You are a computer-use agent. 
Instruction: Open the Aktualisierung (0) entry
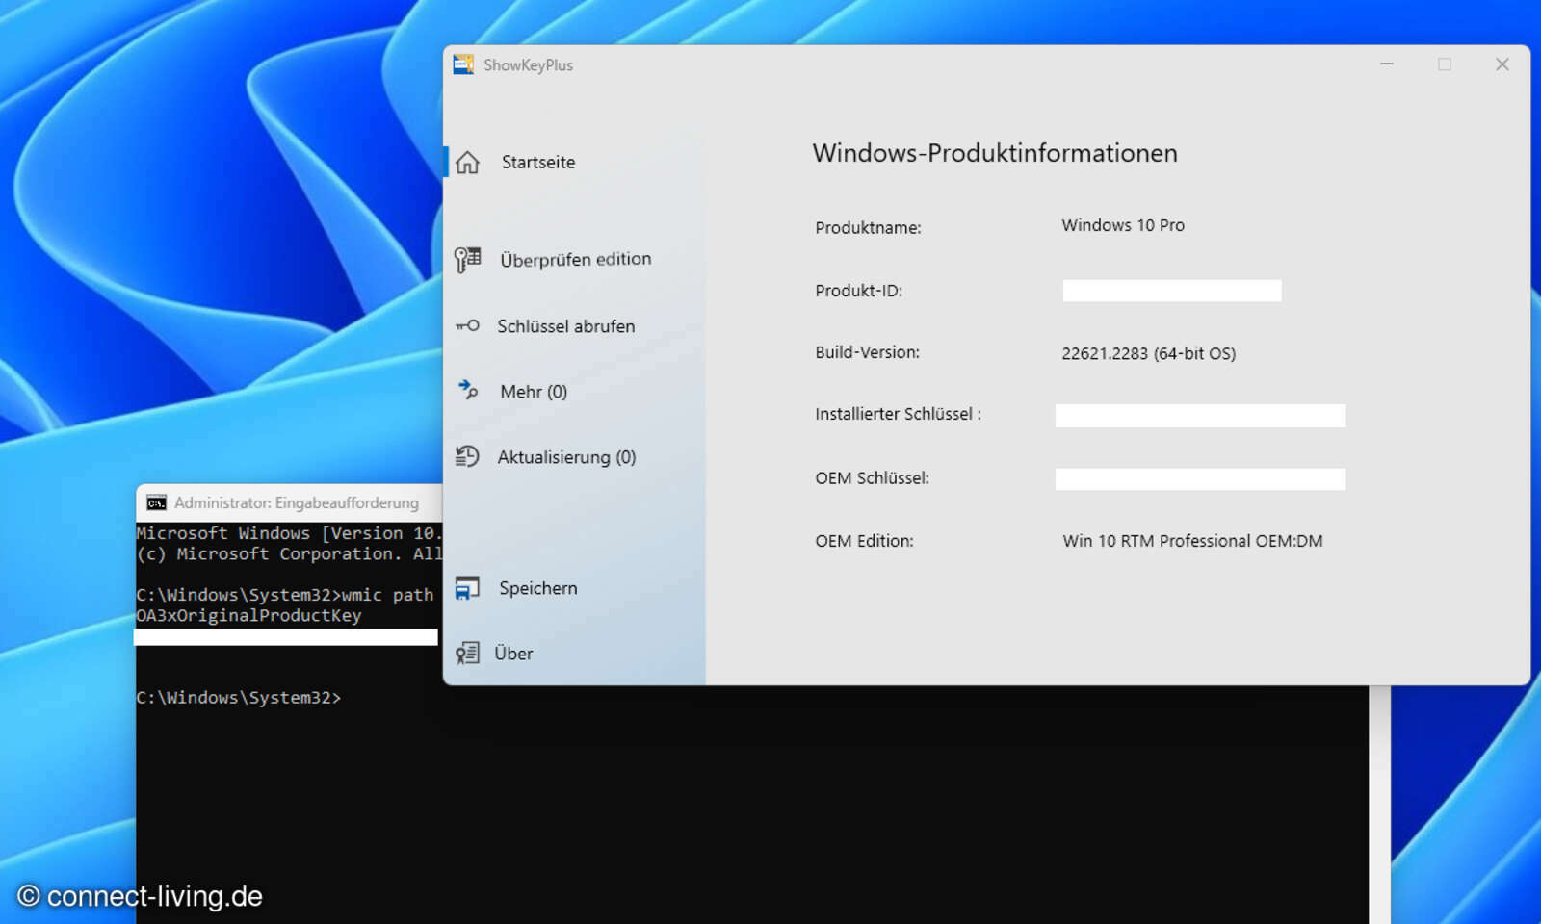[566, 457]
